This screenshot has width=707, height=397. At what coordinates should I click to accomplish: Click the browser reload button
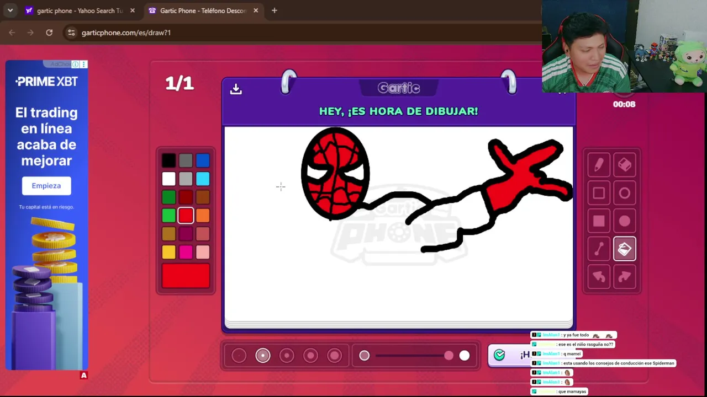tap(49, 33)
